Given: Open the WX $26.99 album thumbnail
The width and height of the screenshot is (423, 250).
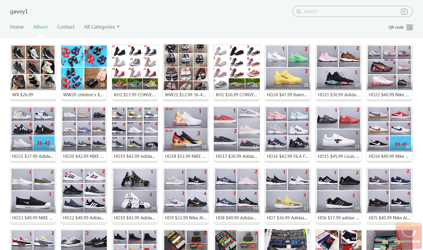Looking at the screenshot, I should coord(33,67).
